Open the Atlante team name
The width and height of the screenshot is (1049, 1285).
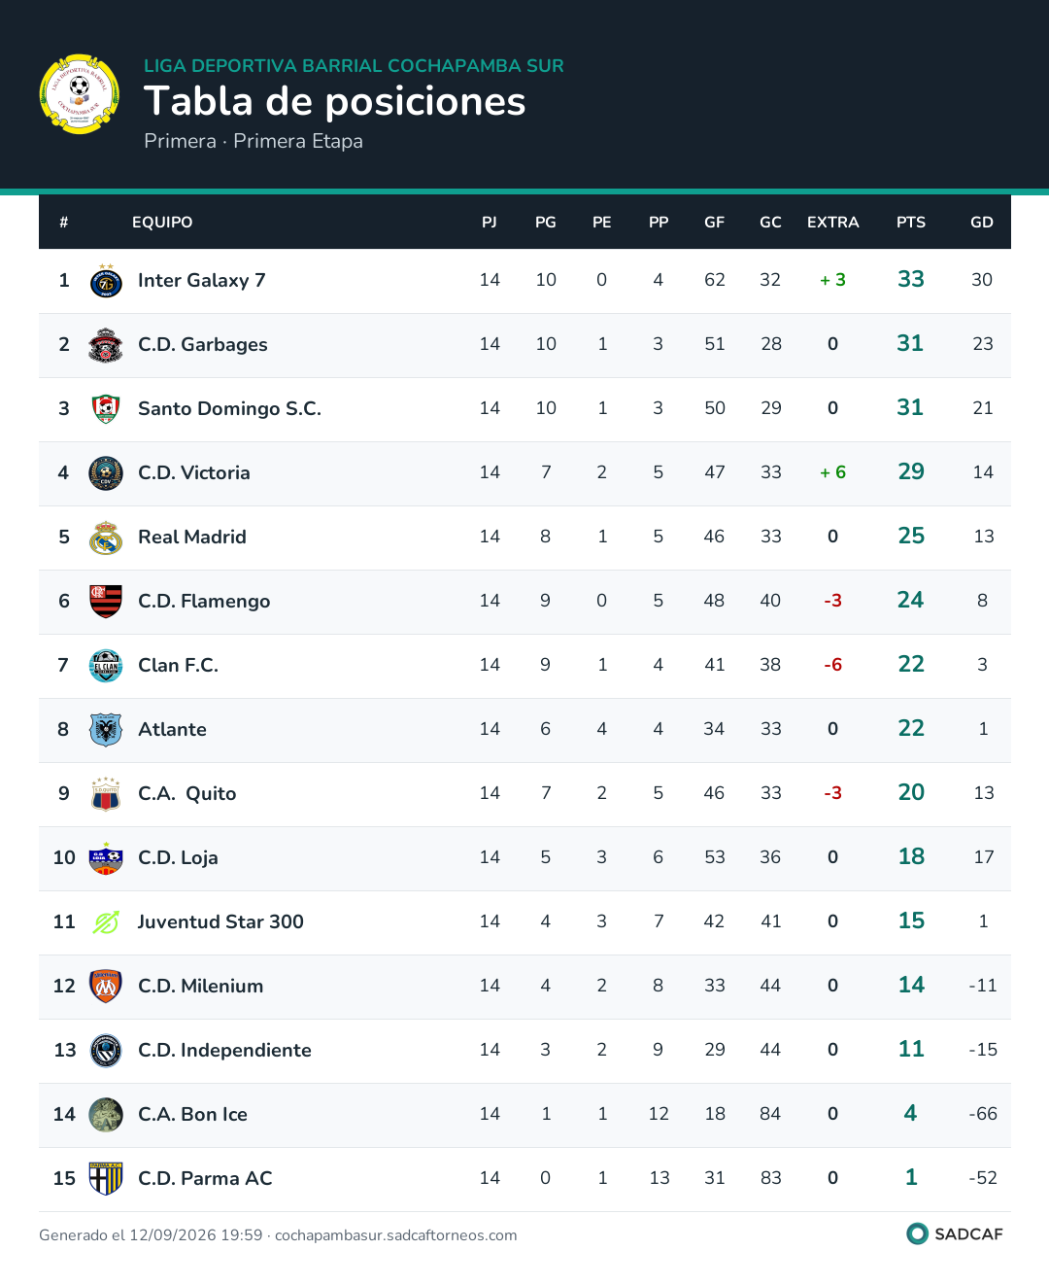point(172,730)
